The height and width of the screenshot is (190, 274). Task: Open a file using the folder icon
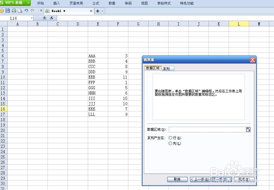coord(2,11)
